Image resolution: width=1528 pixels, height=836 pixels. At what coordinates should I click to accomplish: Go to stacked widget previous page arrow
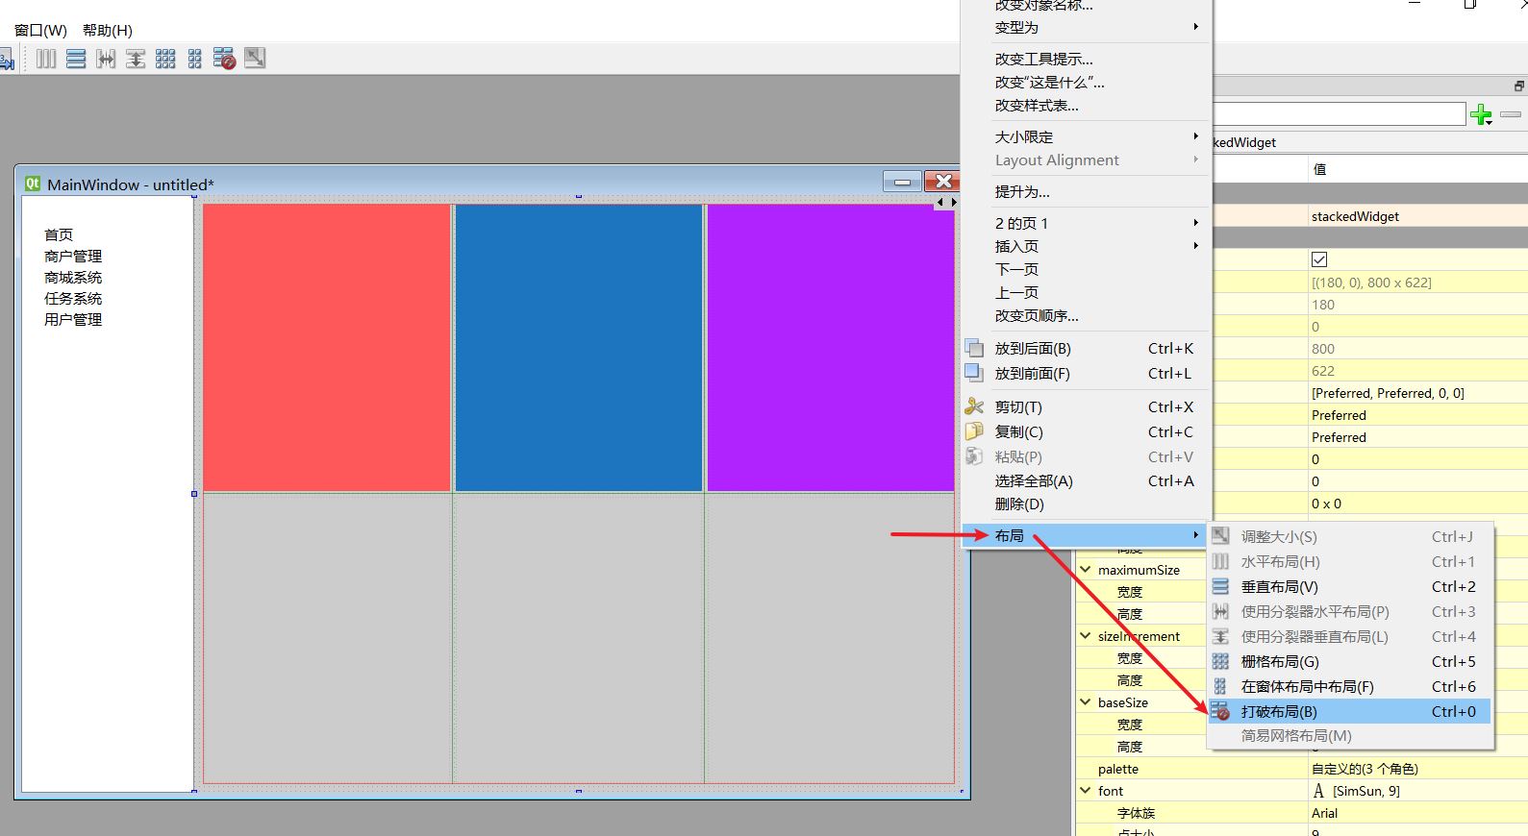coord(940,202)
